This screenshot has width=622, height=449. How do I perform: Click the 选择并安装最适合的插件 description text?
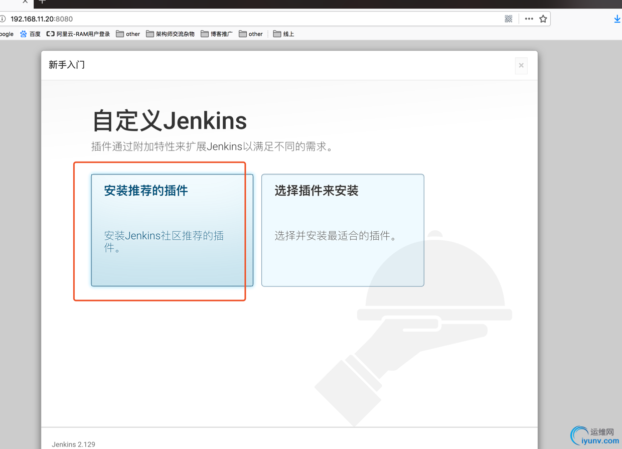pos(336,236)
